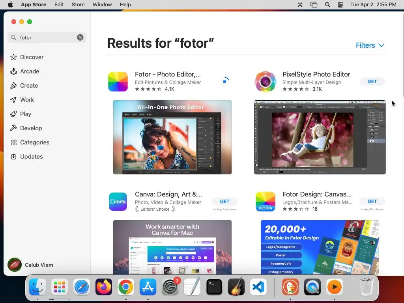The width and height of the screenshot is (404, 303).
Task: Launch Firefox from the Dock
Action: [x=104, y=287]
